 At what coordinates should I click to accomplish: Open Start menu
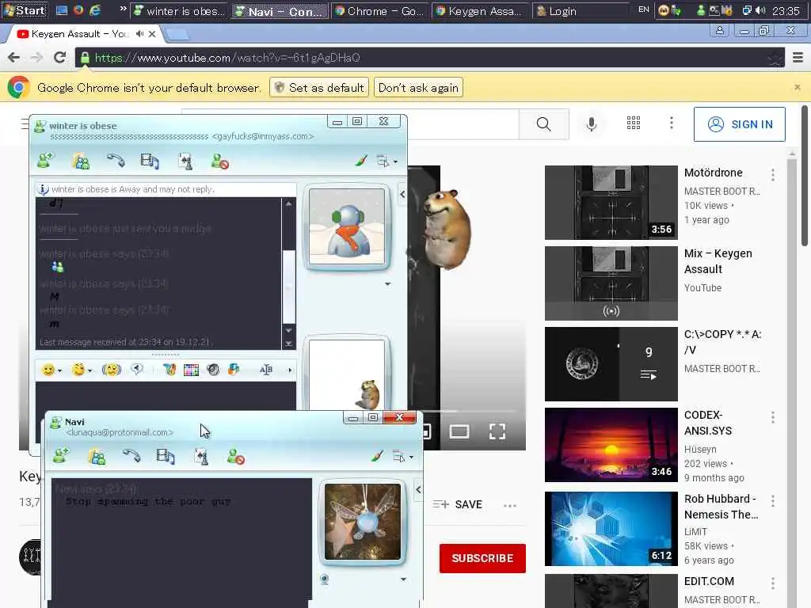pyautogui.click(x=25, y=10)
